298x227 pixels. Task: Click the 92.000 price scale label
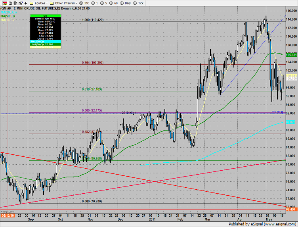pyautogui.click(x=290, y=113)
